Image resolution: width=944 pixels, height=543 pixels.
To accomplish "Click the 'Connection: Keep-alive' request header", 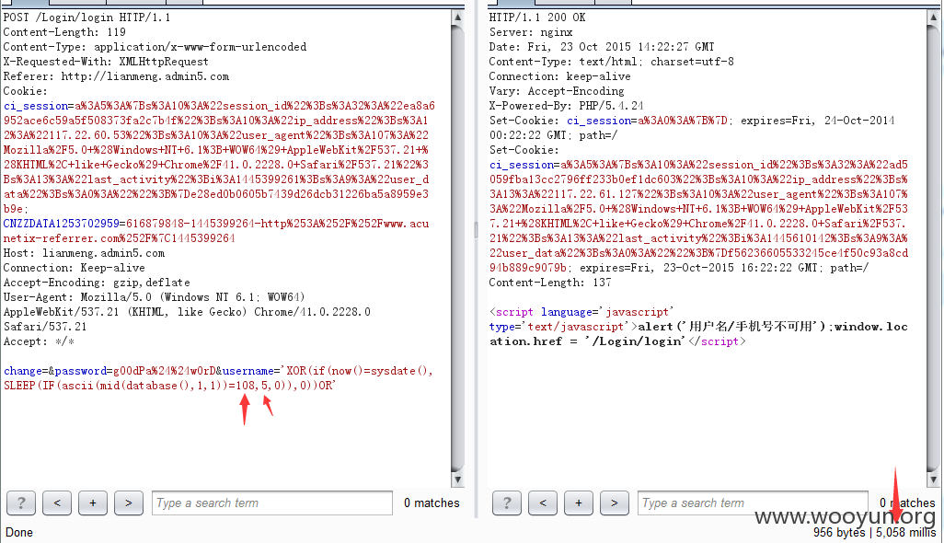I will click(x=74, y=268).
